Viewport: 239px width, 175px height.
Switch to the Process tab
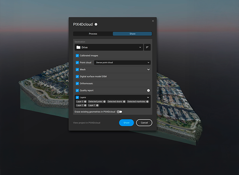[93, 34]
